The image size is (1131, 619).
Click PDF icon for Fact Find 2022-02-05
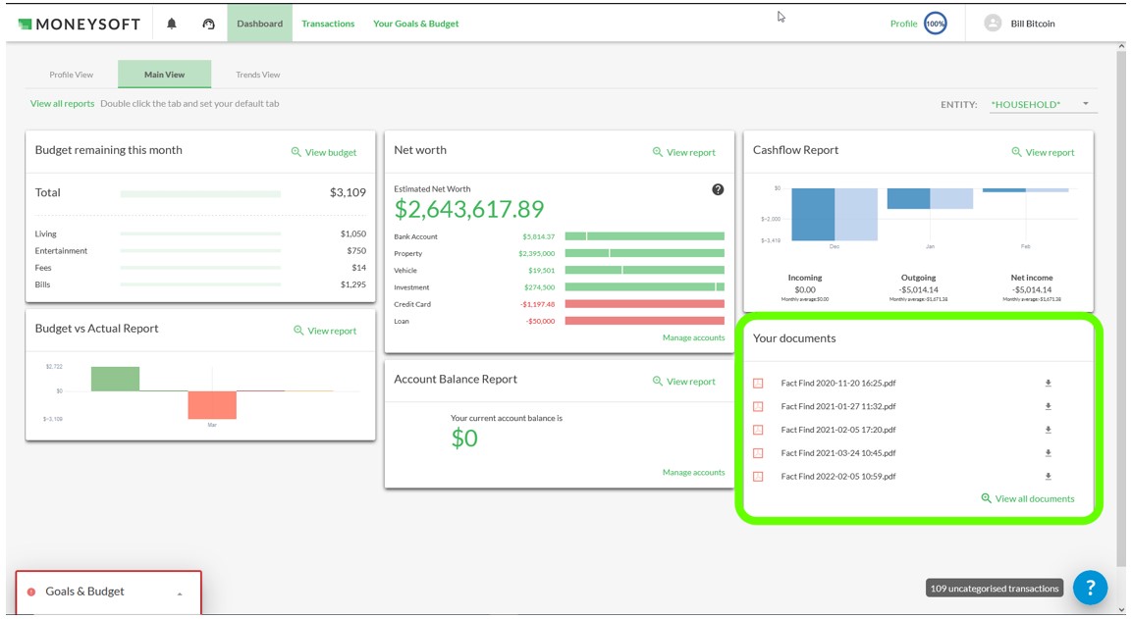coord(758,477)
